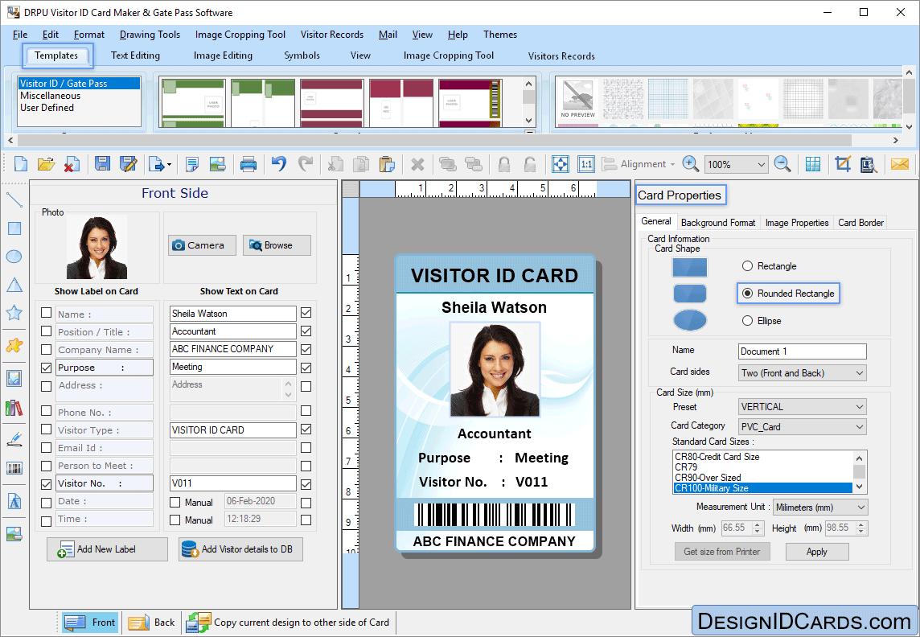
Task: Click the New document icon
Action: pyautogui.click(x=21, y=164)
